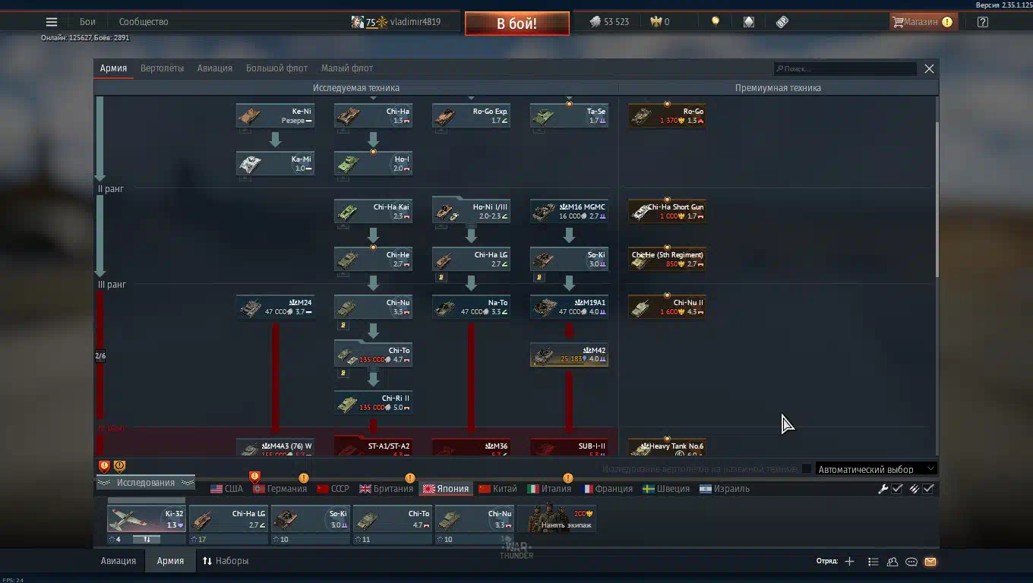The image size is (1033, 583).
Task: Click the wrench repair icon
Action: click(883, 489)
